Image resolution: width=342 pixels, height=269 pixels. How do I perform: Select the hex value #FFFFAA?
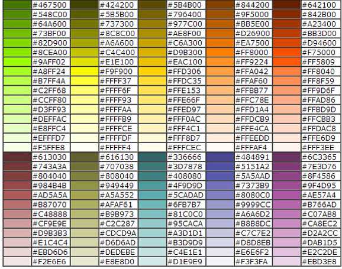click(116, 109)
